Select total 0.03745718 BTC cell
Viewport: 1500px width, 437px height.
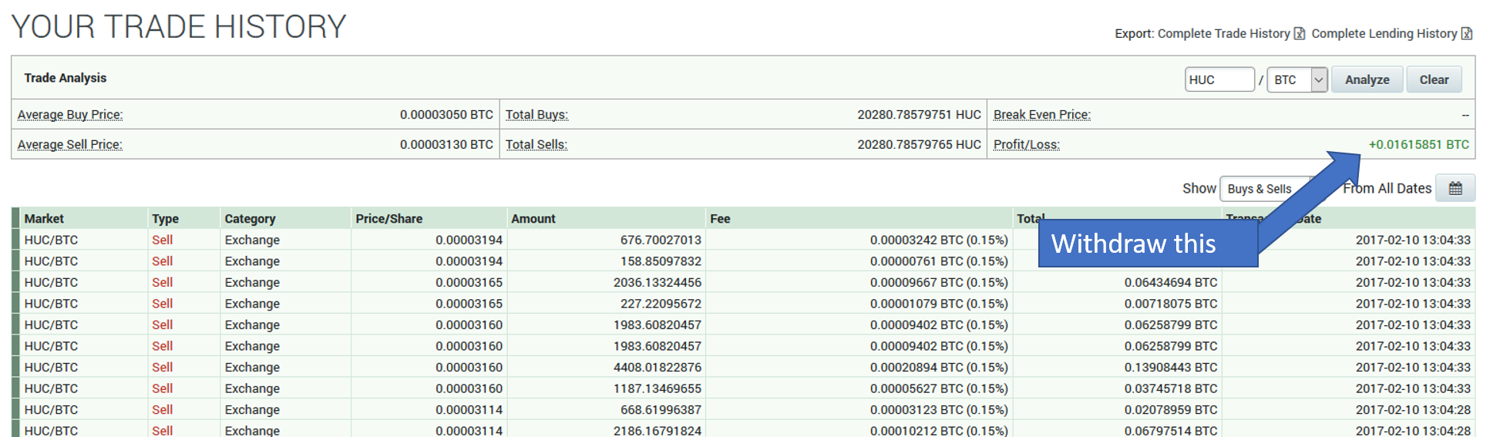pos(1171,388)
